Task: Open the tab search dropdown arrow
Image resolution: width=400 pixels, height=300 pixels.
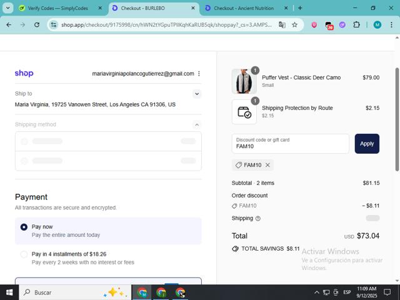Action: pos(8,8)
